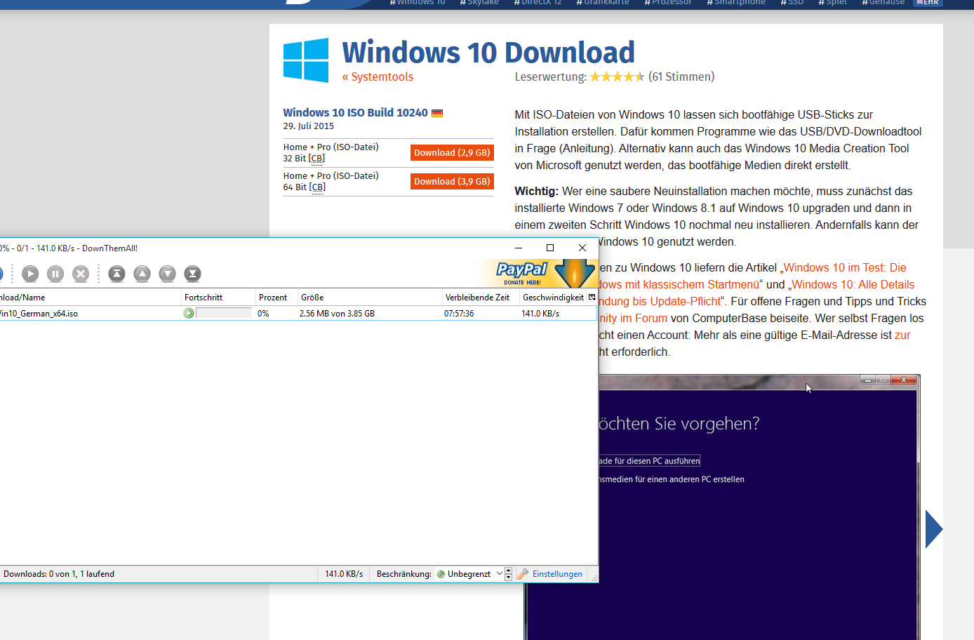Click the star rating under the title

tap(617, 77)
